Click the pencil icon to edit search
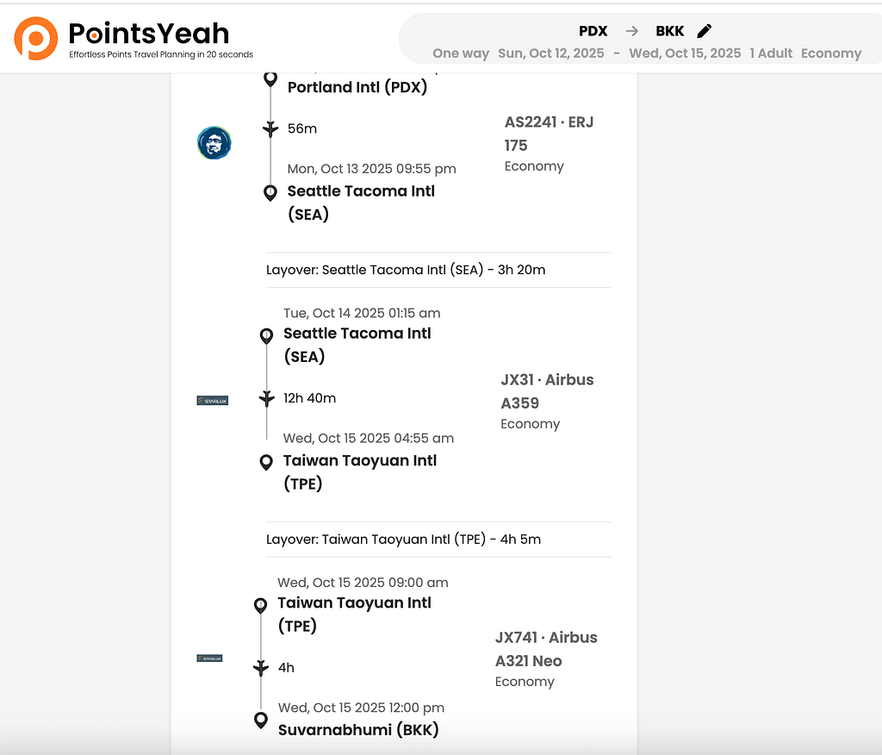The image size is (882, 755). 704,31
